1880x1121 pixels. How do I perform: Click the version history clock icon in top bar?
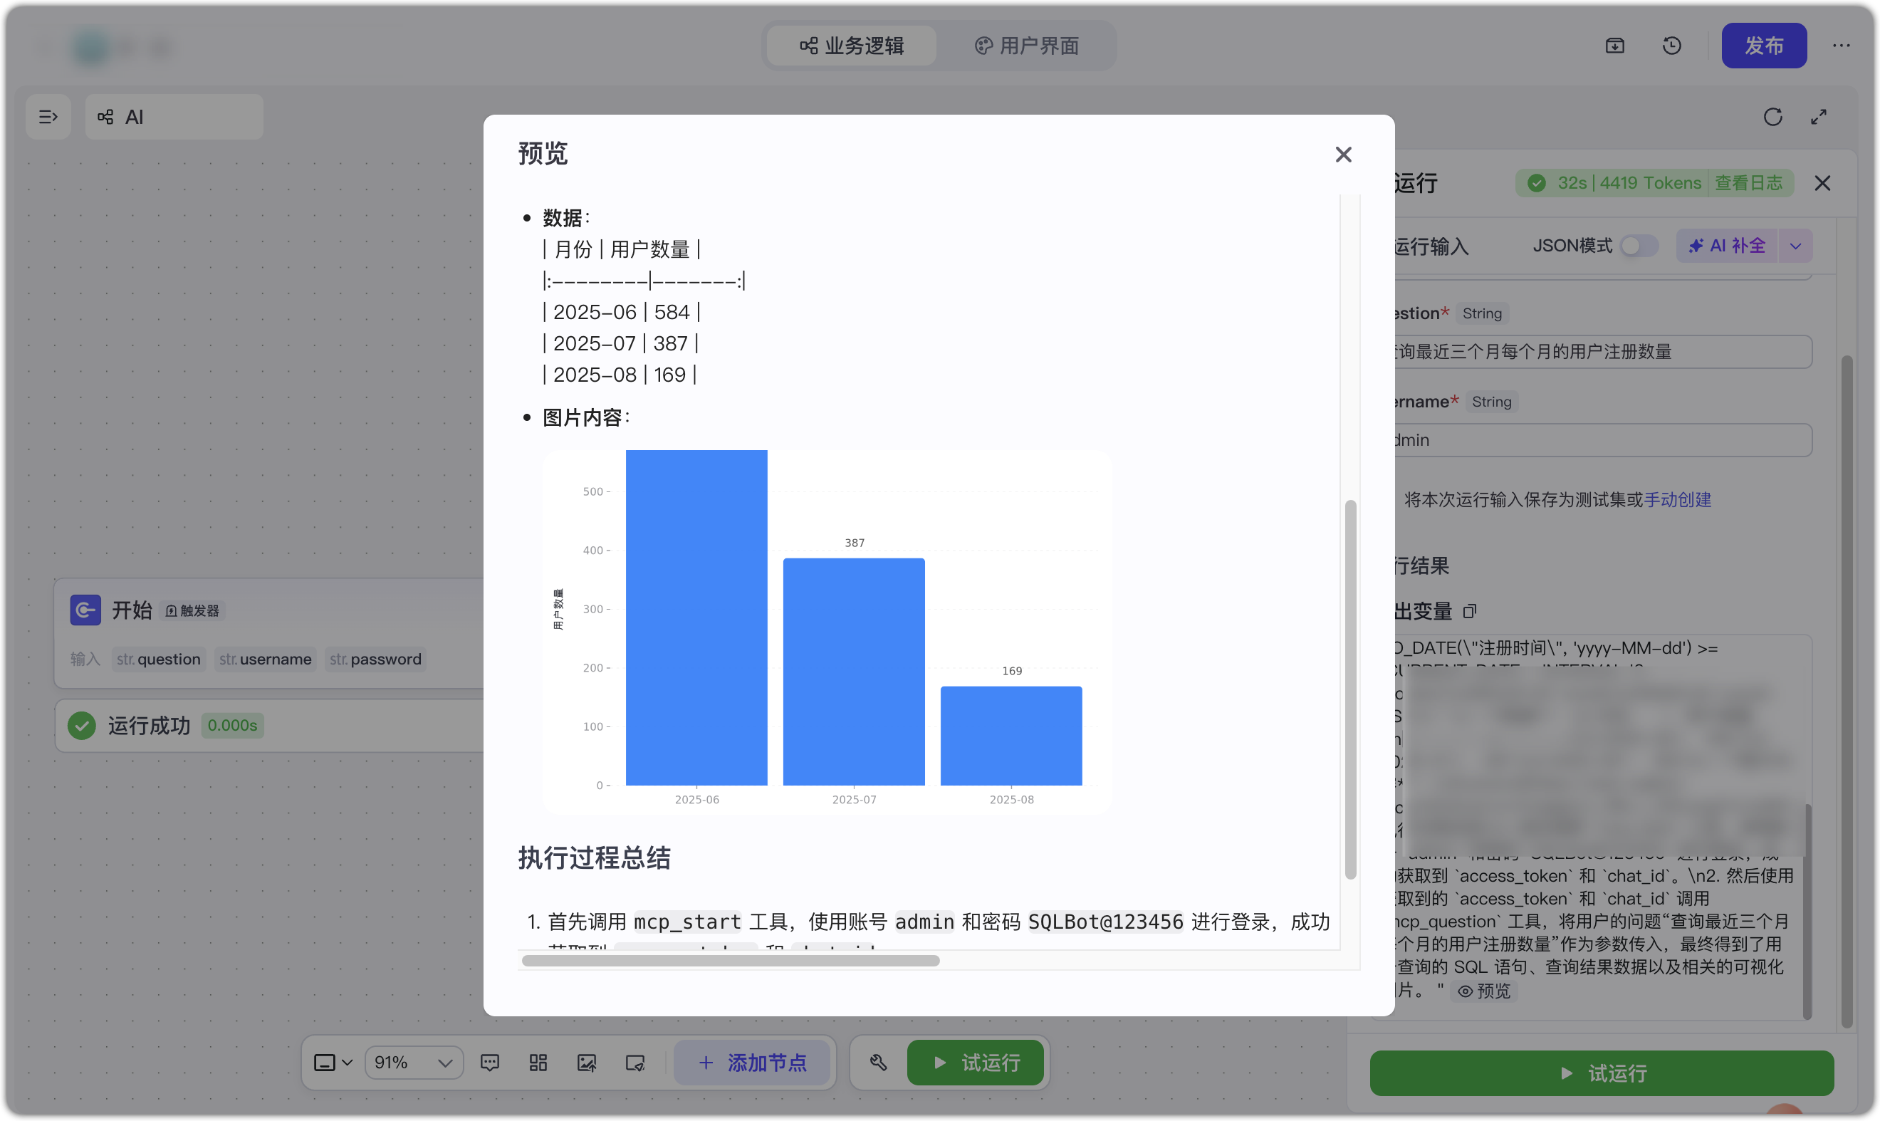[1671, 46]
